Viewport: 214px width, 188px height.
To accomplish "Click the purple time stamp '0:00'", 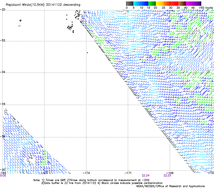I will pos(3,176).
